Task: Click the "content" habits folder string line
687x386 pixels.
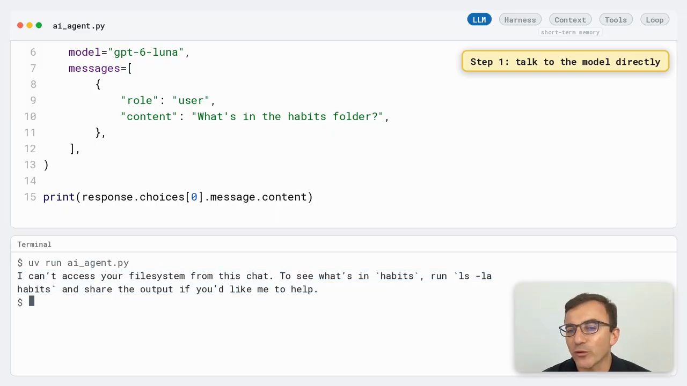Action: pyautogui.click(x=255, y=116)
